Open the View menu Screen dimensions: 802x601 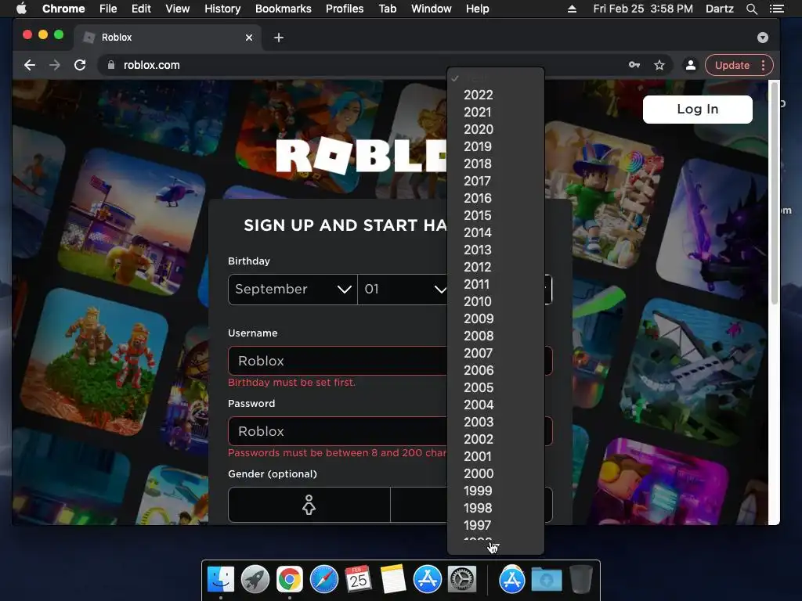tap(178, 9)
